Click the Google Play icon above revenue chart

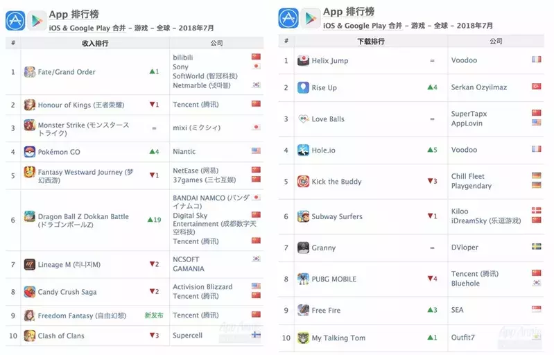click(37, 21)
